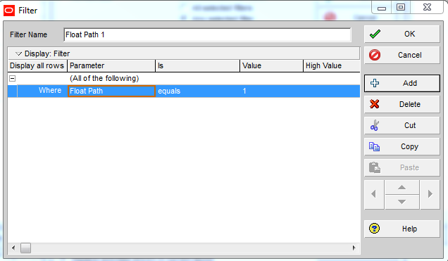Move the filter row down
Image resolution: width=448 pixels, height=261 pixels.
tap(402, 202)
